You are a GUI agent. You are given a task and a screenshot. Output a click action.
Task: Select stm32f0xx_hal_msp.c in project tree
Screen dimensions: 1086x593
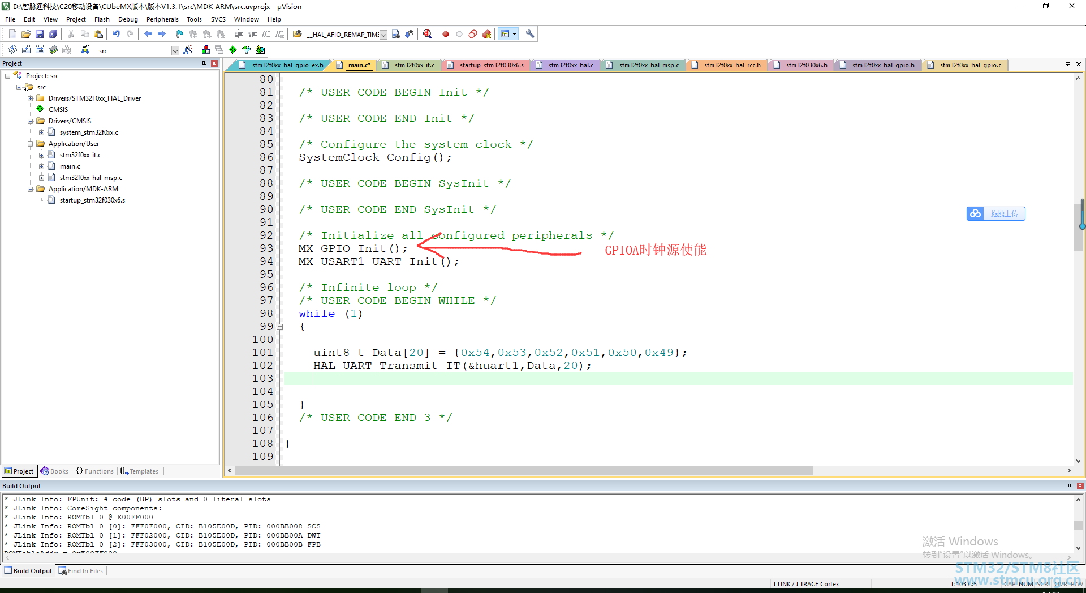(x=90, y=178)
